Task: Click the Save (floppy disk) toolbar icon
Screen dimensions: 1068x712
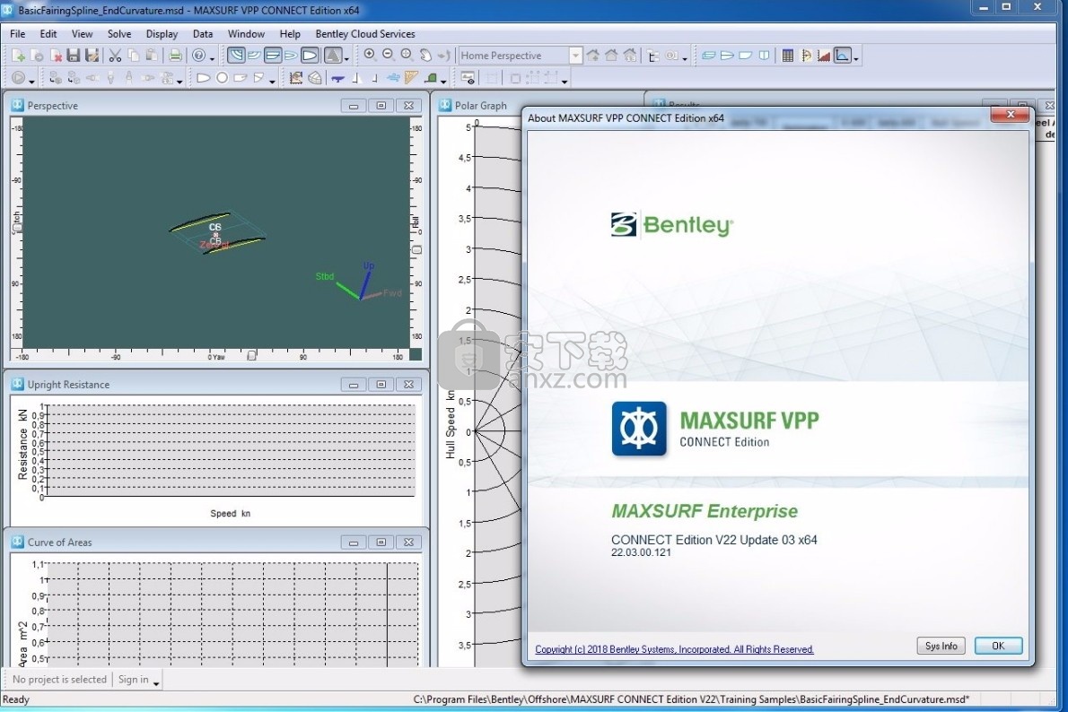Action: click(x=74, y=56)
